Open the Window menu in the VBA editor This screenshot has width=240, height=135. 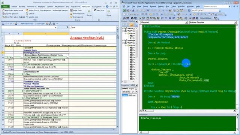(190, 6)
